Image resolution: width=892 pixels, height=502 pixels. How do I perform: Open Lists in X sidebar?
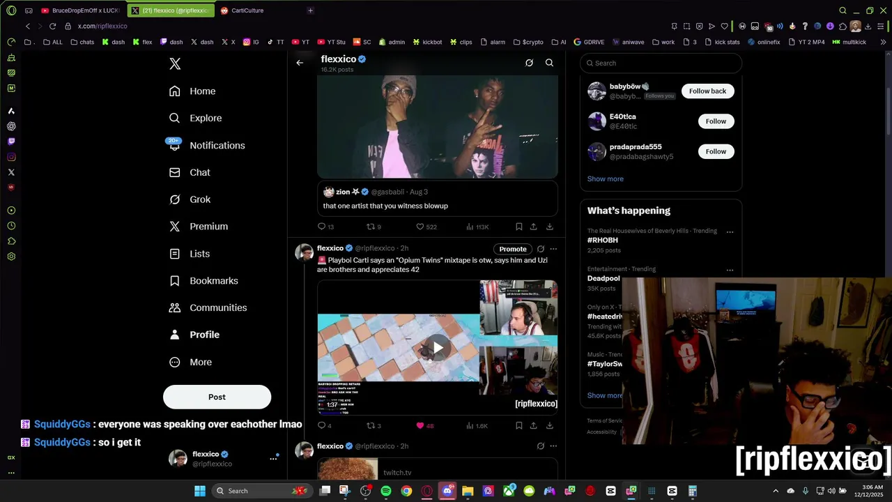pyautogui.click(x=190, y=254)
